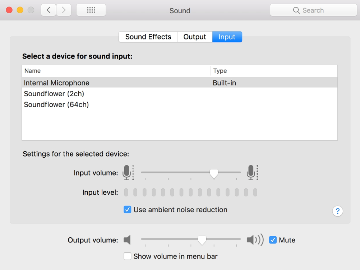Open the help question mark button
Screen dimensions: 360x270
[x=337, y=211]
